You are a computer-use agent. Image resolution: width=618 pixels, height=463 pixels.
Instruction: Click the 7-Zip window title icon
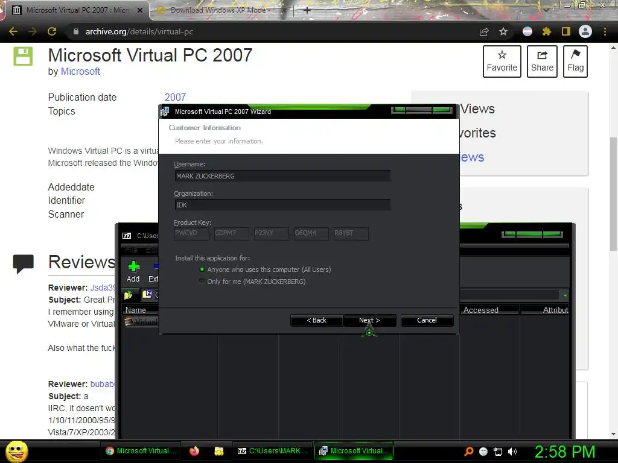(127, 236)
